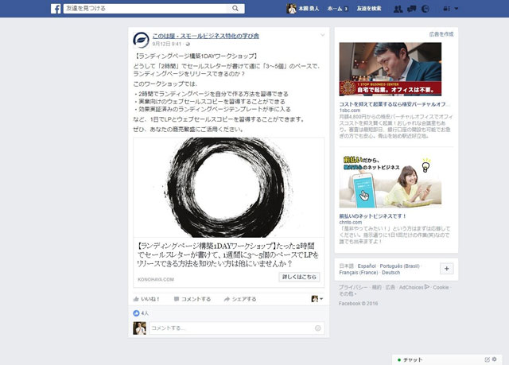Expand the その他 footer dropdown

click(348, 294)
